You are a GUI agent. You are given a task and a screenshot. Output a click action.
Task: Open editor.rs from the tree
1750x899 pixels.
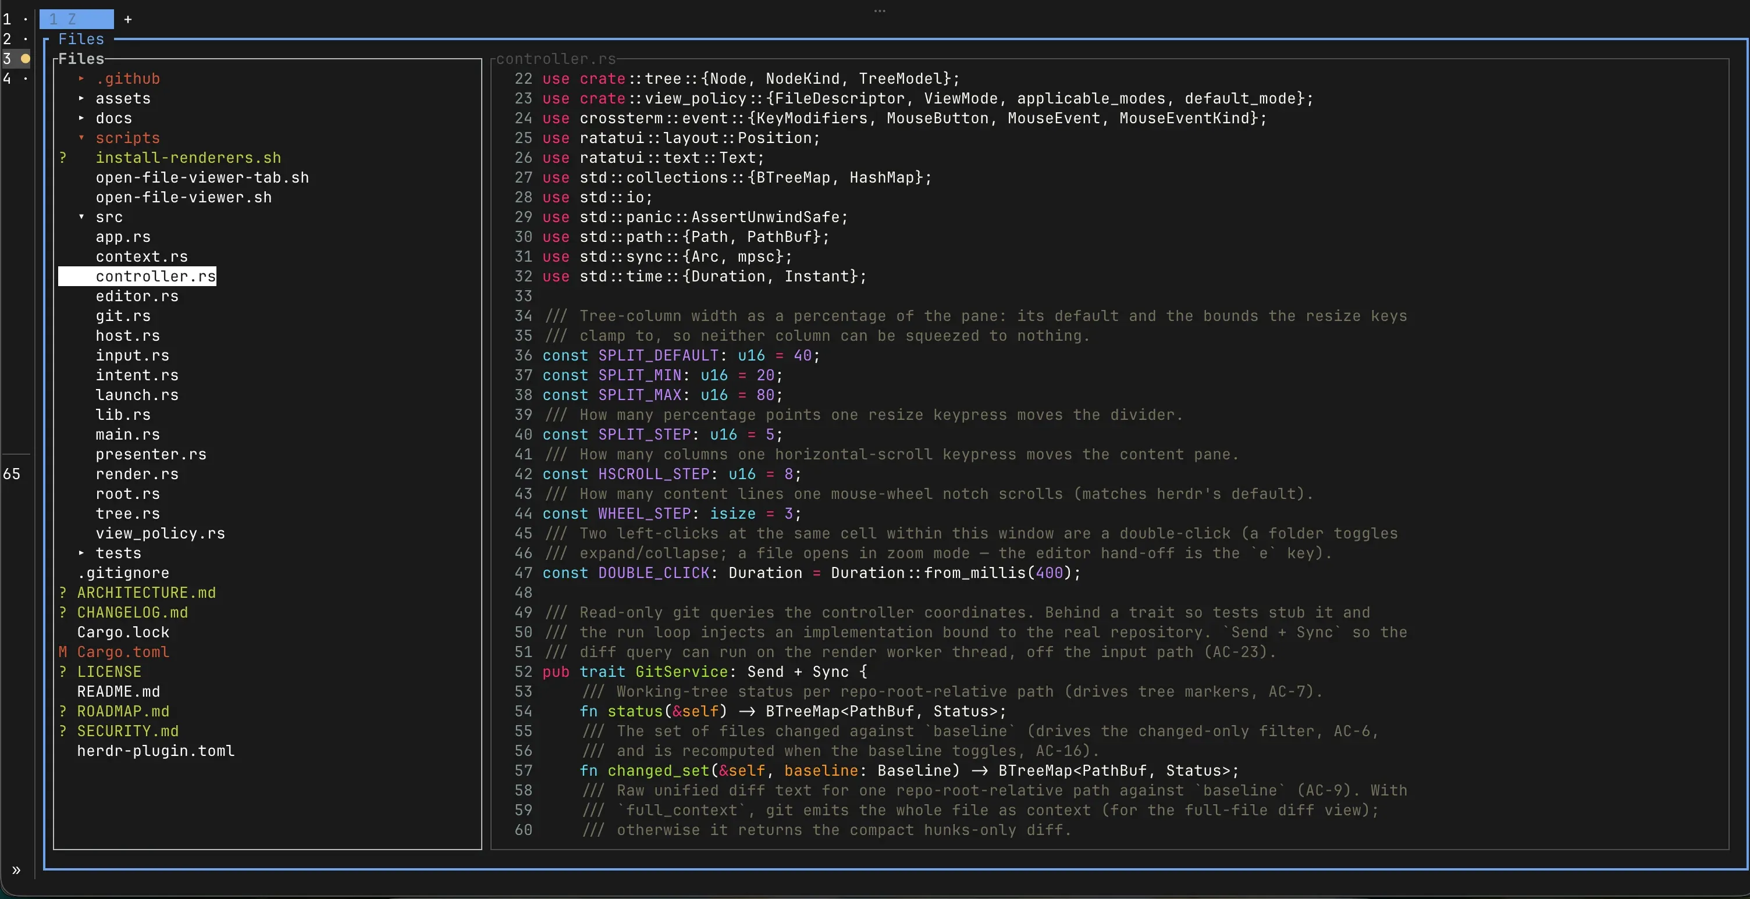click(x=137, y=296)
